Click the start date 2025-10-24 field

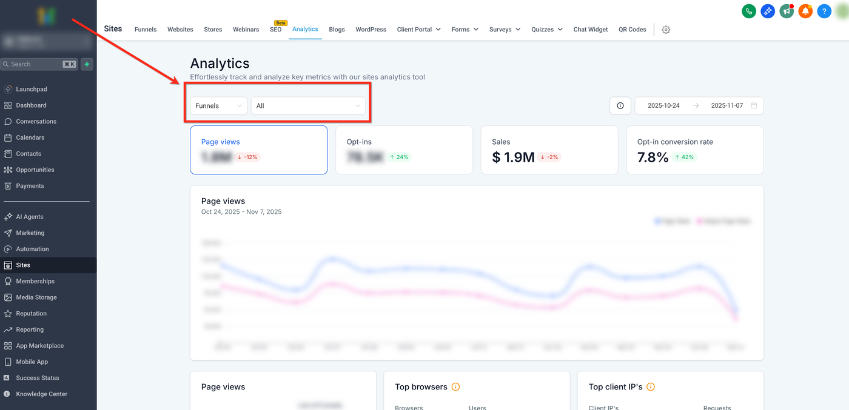coord(663,106)
